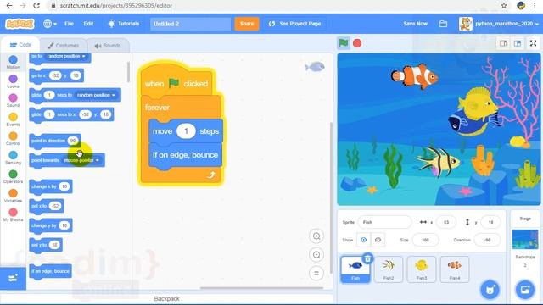The width and height of the screenshot is (543, 305).
Task: Open the File menu
Action: (69, 24)
